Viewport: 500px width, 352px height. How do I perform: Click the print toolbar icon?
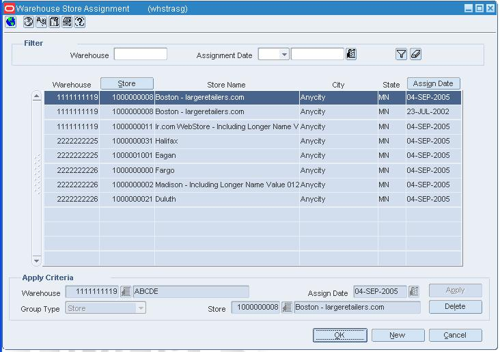(67, 22)
